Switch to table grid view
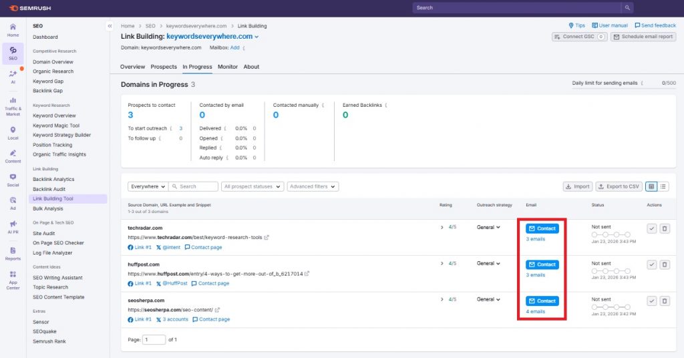 (651, 186)
